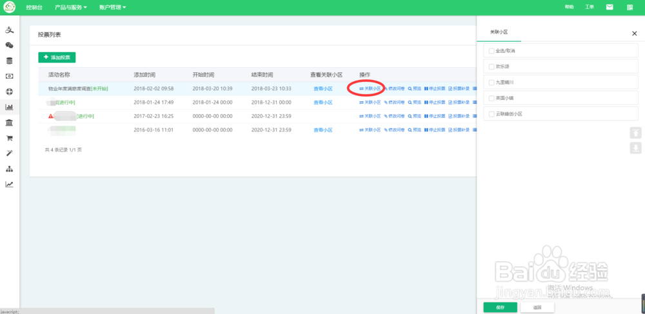Click the down arrow button in side panel

pyautogui.click(x=635, y=148)
